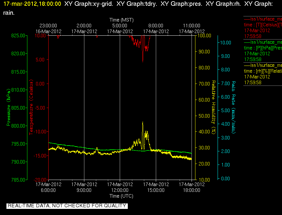Click the 820.00 pressure tick label

(18, 54)
